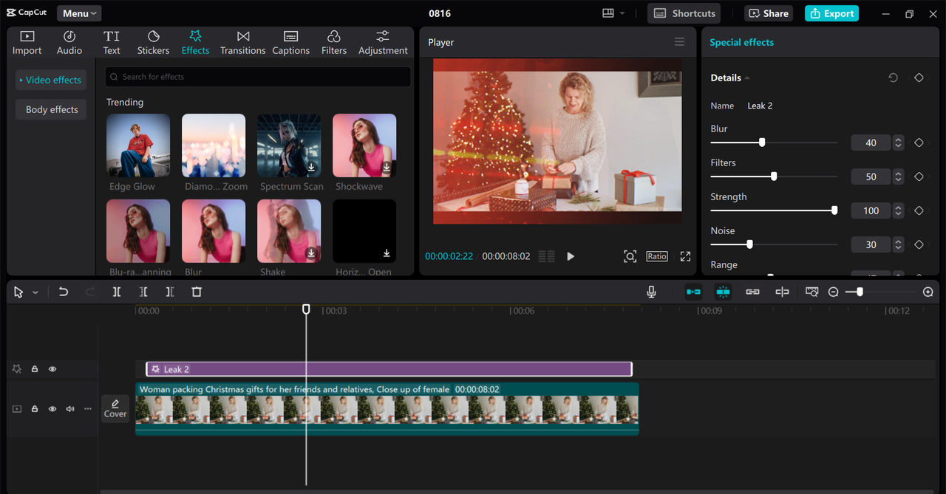Click the Filters value stepper arrows
Screen dimensions: 946x494
pyautogui.click(x=898, y=176)
